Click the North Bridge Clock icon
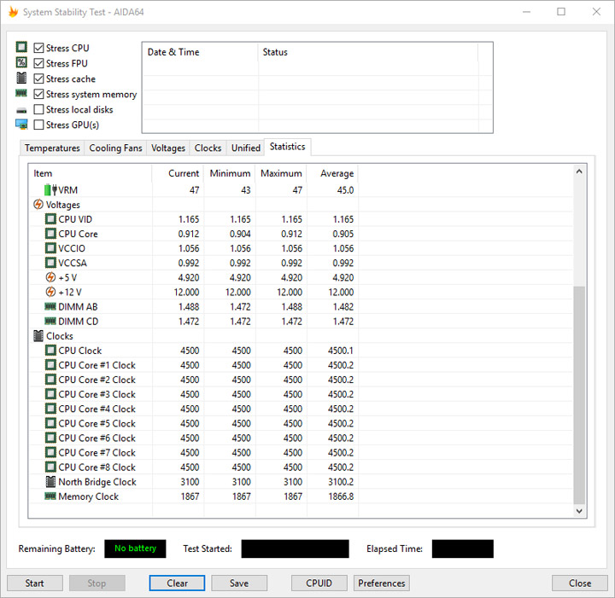 point(50,482)
